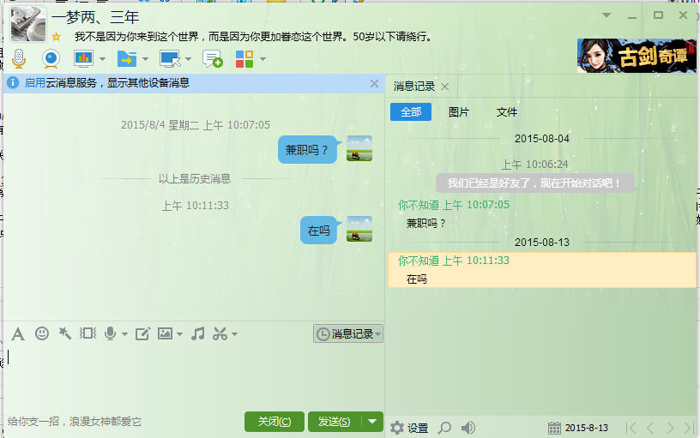The height and width of the screenshot is (438, 700).
Task: Go to first history page
Action: pyautogui.click(x=631, y=429)
